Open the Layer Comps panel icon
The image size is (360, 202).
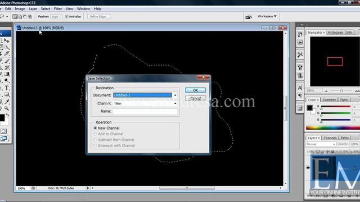click(x=300, y=108)
